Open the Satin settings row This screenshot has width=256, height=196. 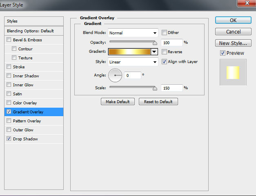click(x=34, y=94)
